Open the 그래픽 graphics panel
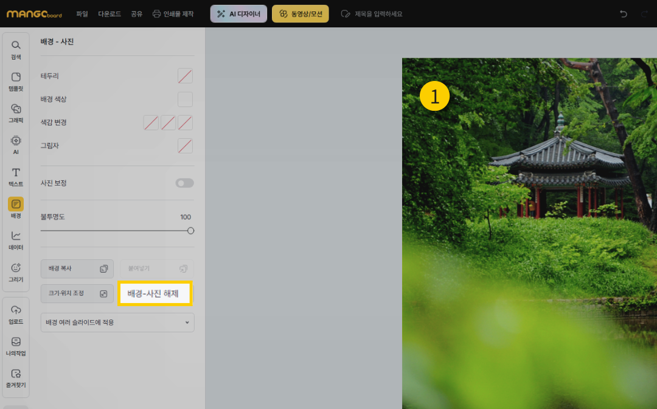Viewport: 657px width, 409px height. pyautogui.click(x=16, y=112)
